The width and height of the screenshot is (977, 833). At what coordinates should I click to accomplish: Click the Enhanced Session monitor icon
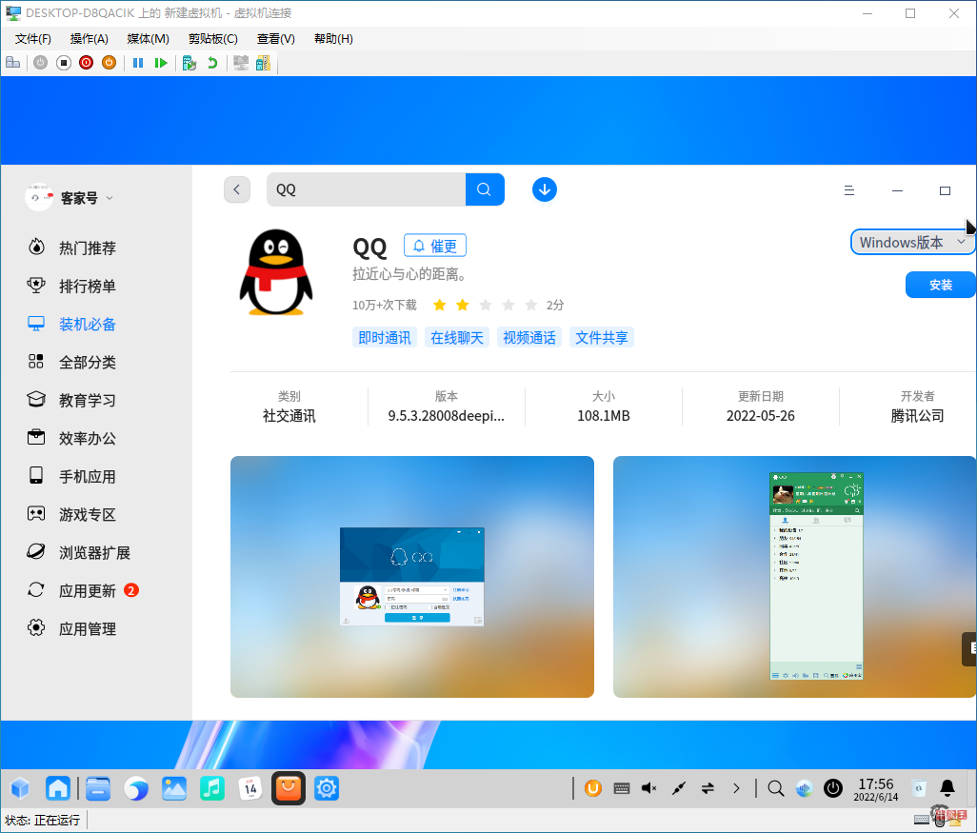pos(241,63)
